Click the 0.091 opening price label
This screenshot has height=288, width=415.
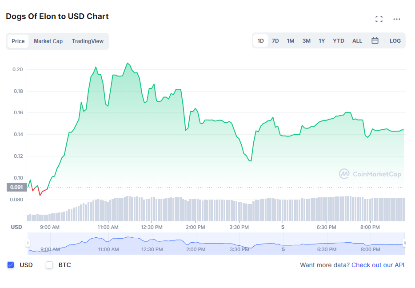[17, 187]
